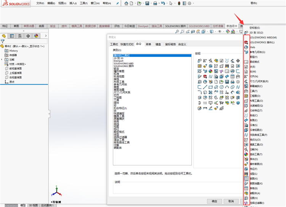
Task: Open the 编辑(E) menu
Action: pos(51,3)
